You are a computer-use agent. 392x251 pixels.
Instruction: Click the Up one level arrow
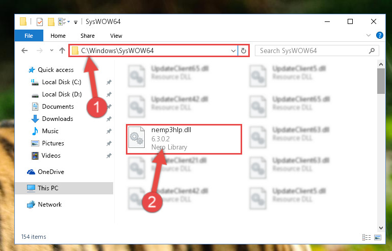62,51
